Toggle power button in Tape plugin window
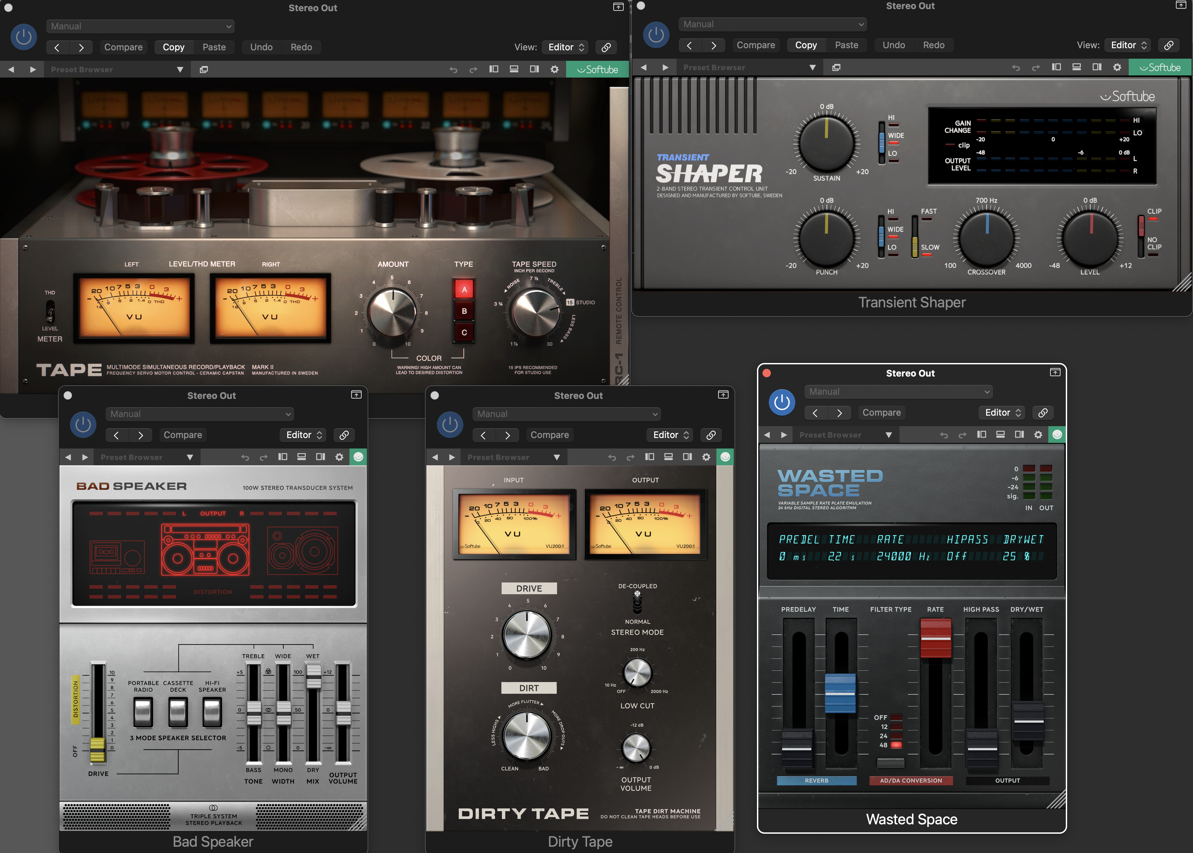 (24, 37)
